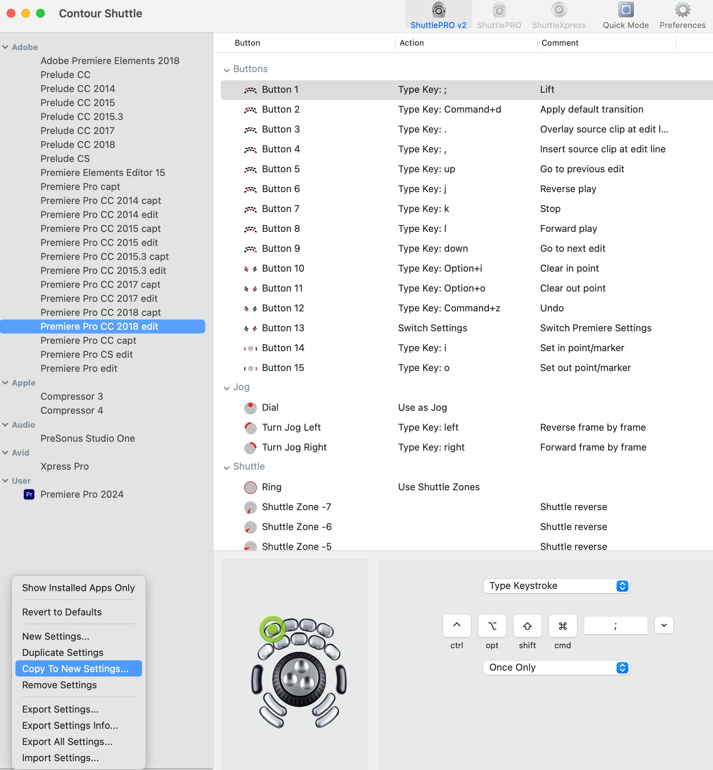Collapse the Jog section
713x770 pixels.
pyautogui.click(x=227, y=388)
